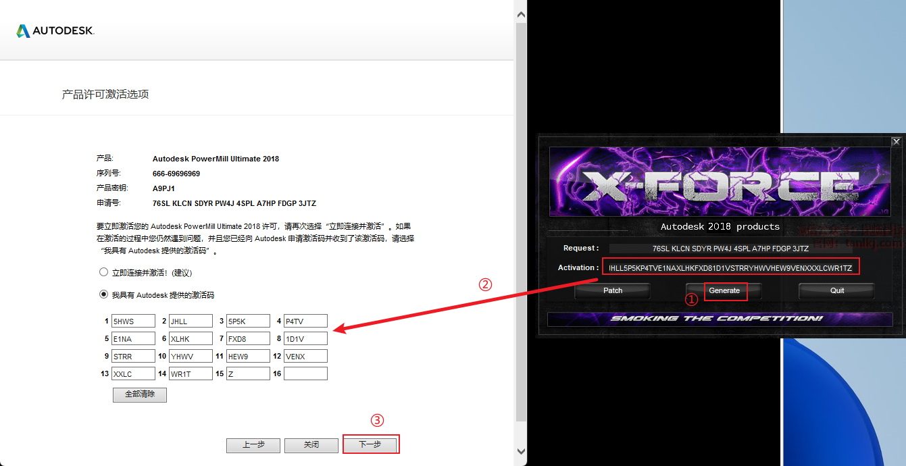Click the 全部清除 clear all button
This screenshot has height=466, width=906.
tap(140, 394)
